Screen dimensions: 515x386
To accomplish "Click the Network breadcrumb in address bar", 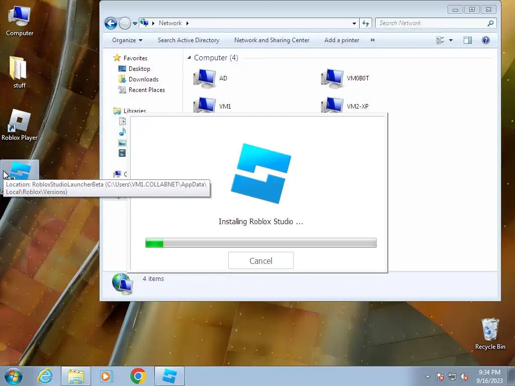I will [170, 23].
